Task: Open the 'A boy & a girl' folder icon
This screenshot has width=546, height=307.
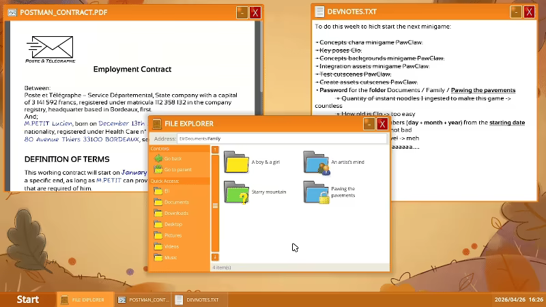Action: tap(236, 162)
